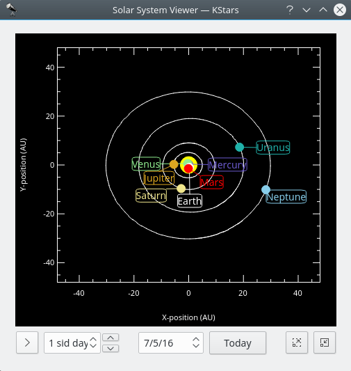Select the Uranus label

[273, 148]
